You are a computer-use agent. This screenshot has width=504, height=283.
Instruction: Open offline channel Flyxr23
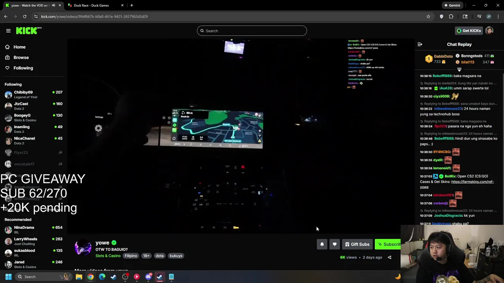pos(33,153)
